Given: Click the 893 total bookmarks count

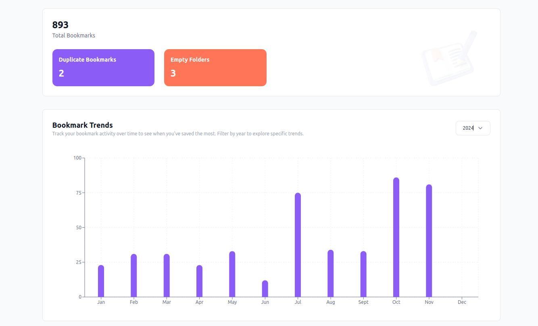Looking at the screenshot, I should pos(60,25).
